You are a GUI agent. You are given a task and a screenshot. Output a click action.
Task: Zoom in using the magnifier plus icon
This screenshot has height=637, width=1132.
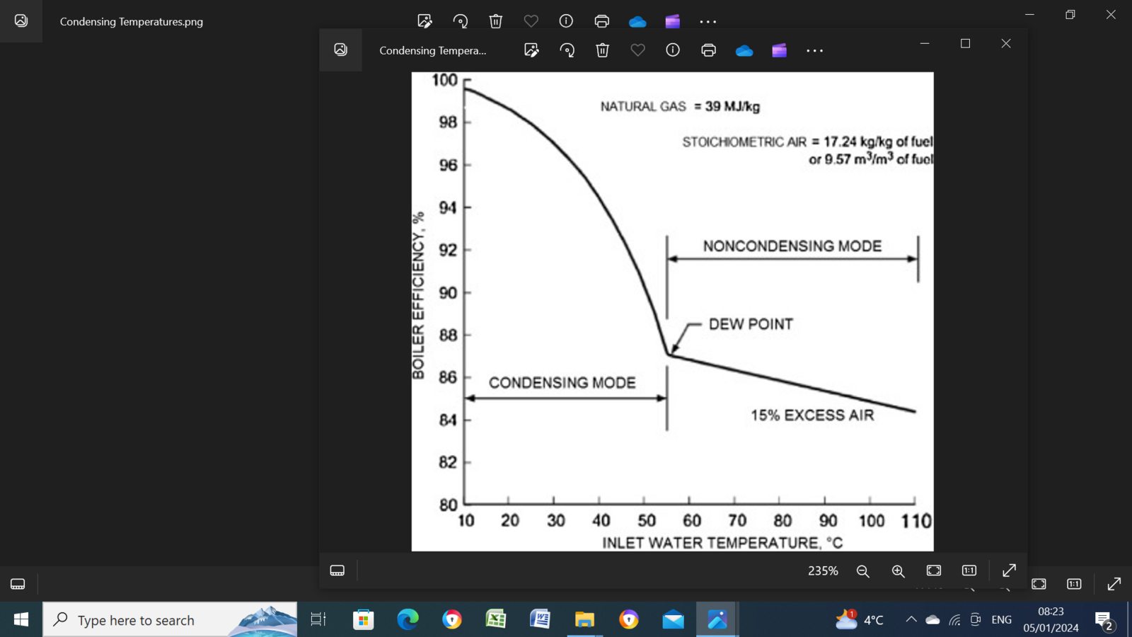(x=898, y=571)
